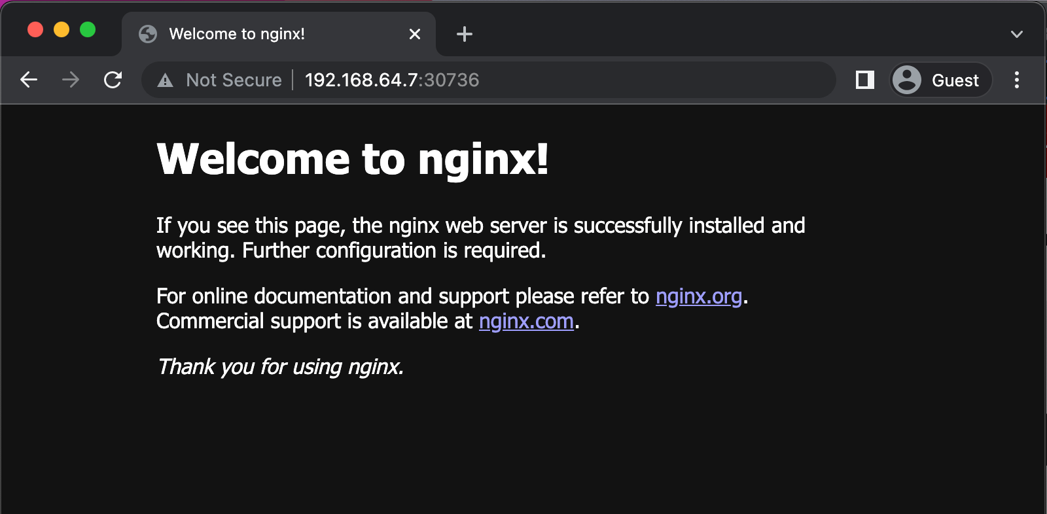Open the three-dot Chrome menu
The width and height of the screenshot is (1047, 514).
coord(1016,80)
